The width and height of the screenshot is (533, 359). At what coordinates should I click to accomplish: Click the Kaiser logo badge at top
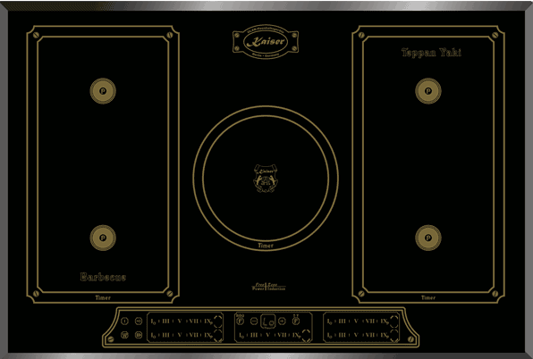[266, 42]
